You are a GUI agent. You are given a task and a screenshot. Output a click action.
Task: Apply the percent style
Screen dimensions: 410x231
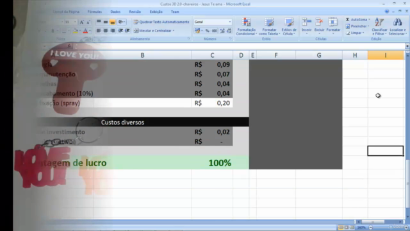(x=208, y=31)
